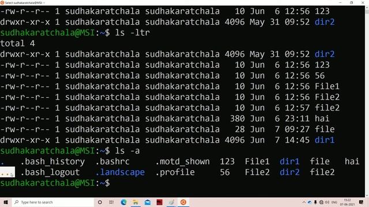
Task: Click blue 'dir1' in the ls -a output
Action: (x=289, y=162)
